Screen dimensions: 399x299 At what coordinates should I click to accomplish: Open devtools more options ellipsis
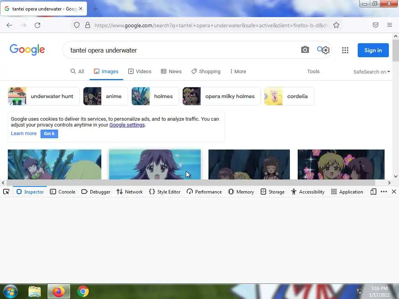click(x=383, y=192)
